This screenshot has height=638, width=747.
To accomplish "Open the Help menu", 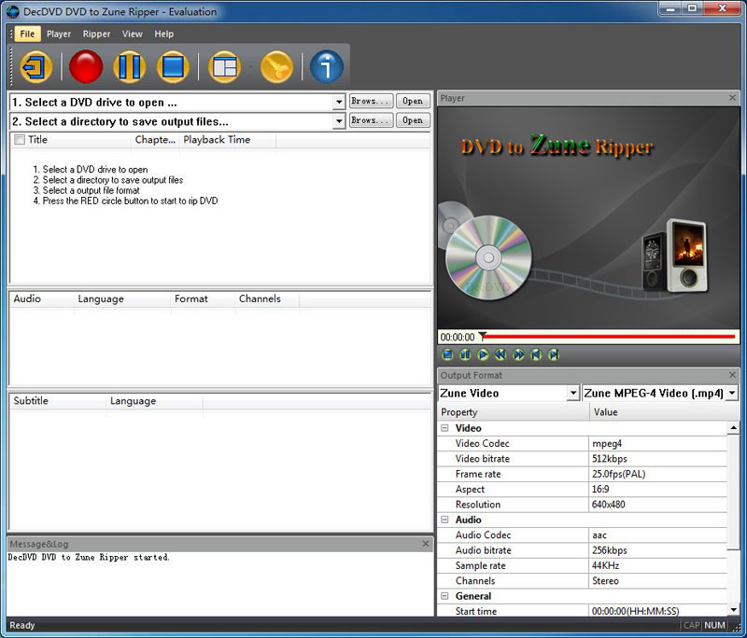I will [164, 34].
